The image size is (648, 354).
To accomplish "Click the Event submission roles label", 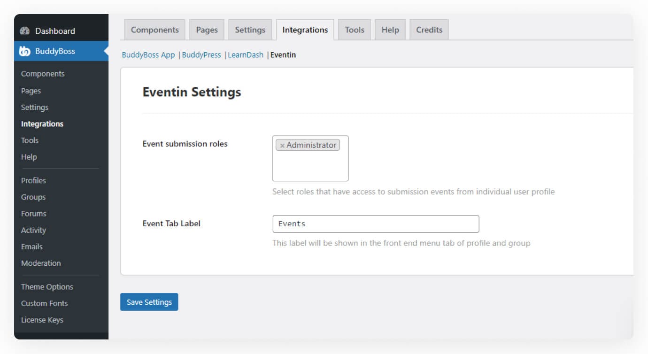I will [185, 144].
